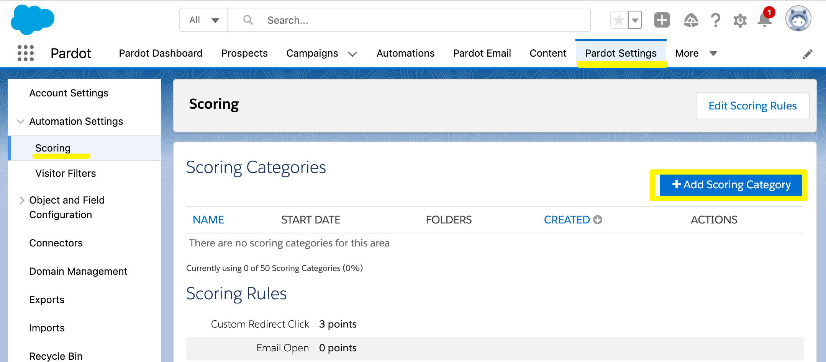Sort table by NAME column

click(x=208, y=220)
